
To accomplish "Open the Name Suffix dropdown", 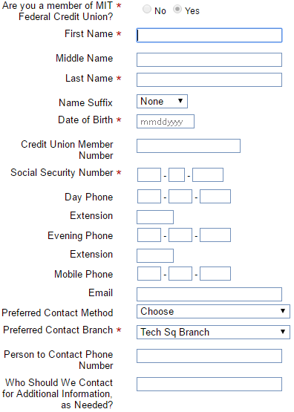I will pos(162,102).
